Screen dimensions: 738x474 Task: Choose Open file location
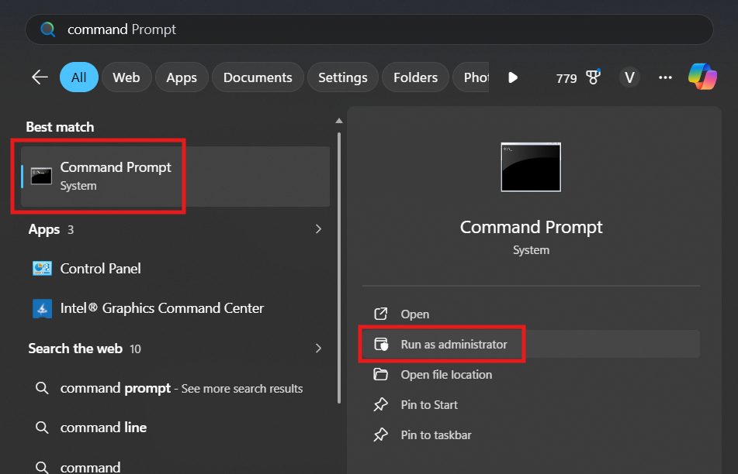[x=446, y=375]
